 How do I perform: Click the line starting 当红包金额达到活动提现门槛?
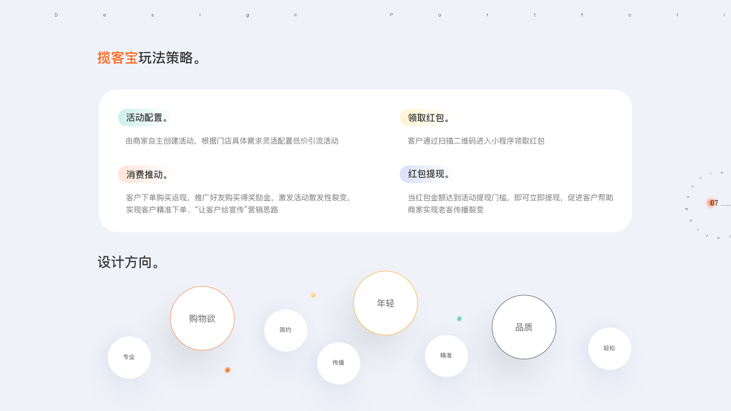(511, 197)
